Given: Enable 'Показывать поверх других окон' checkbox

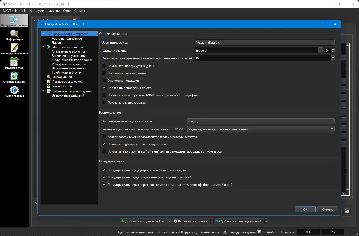Looking at the screenshot, I should coord(104,66).
